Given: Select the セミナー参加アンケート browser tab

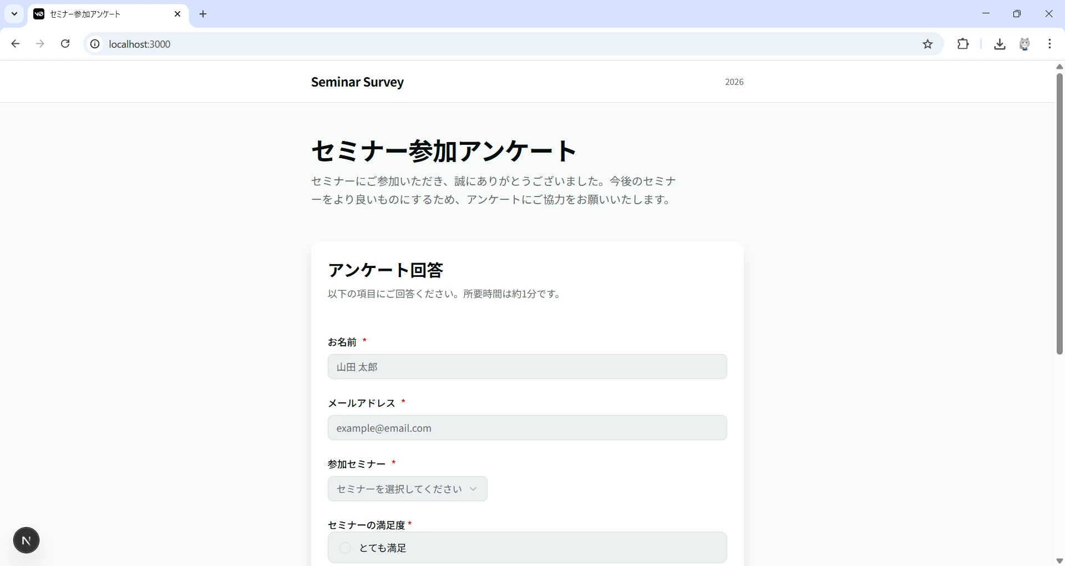Looking at the screenshot, I should (108, 14).
